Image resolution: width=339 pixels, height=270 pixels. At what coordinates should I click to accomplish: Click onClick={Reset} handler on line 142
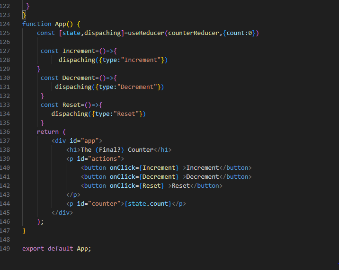[137, 186]
